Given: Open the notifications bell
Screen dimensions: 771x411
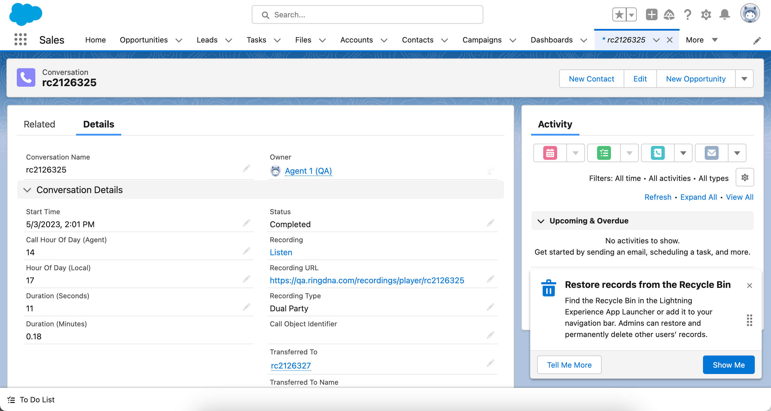Looking at the screenshot, I should 724,15.
